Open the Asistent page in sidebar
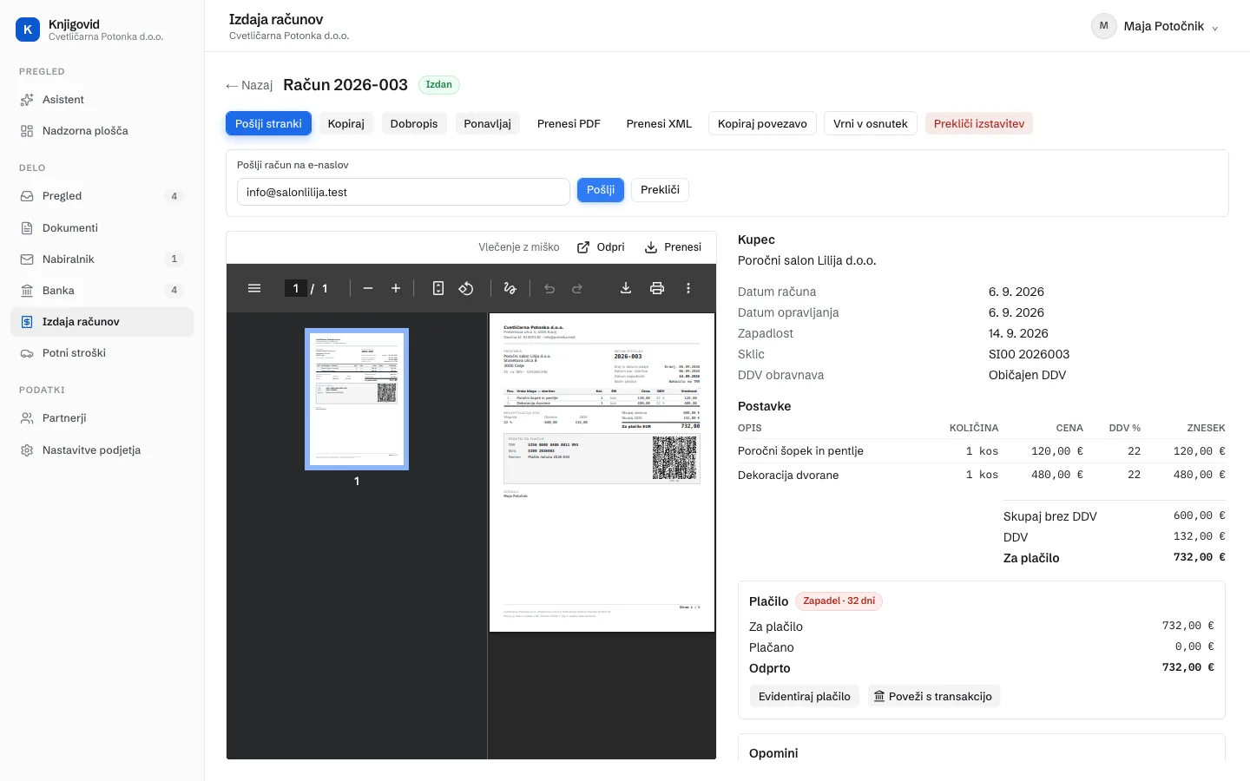This screenshot has width=1250, height=781. (x=102, y=100)
